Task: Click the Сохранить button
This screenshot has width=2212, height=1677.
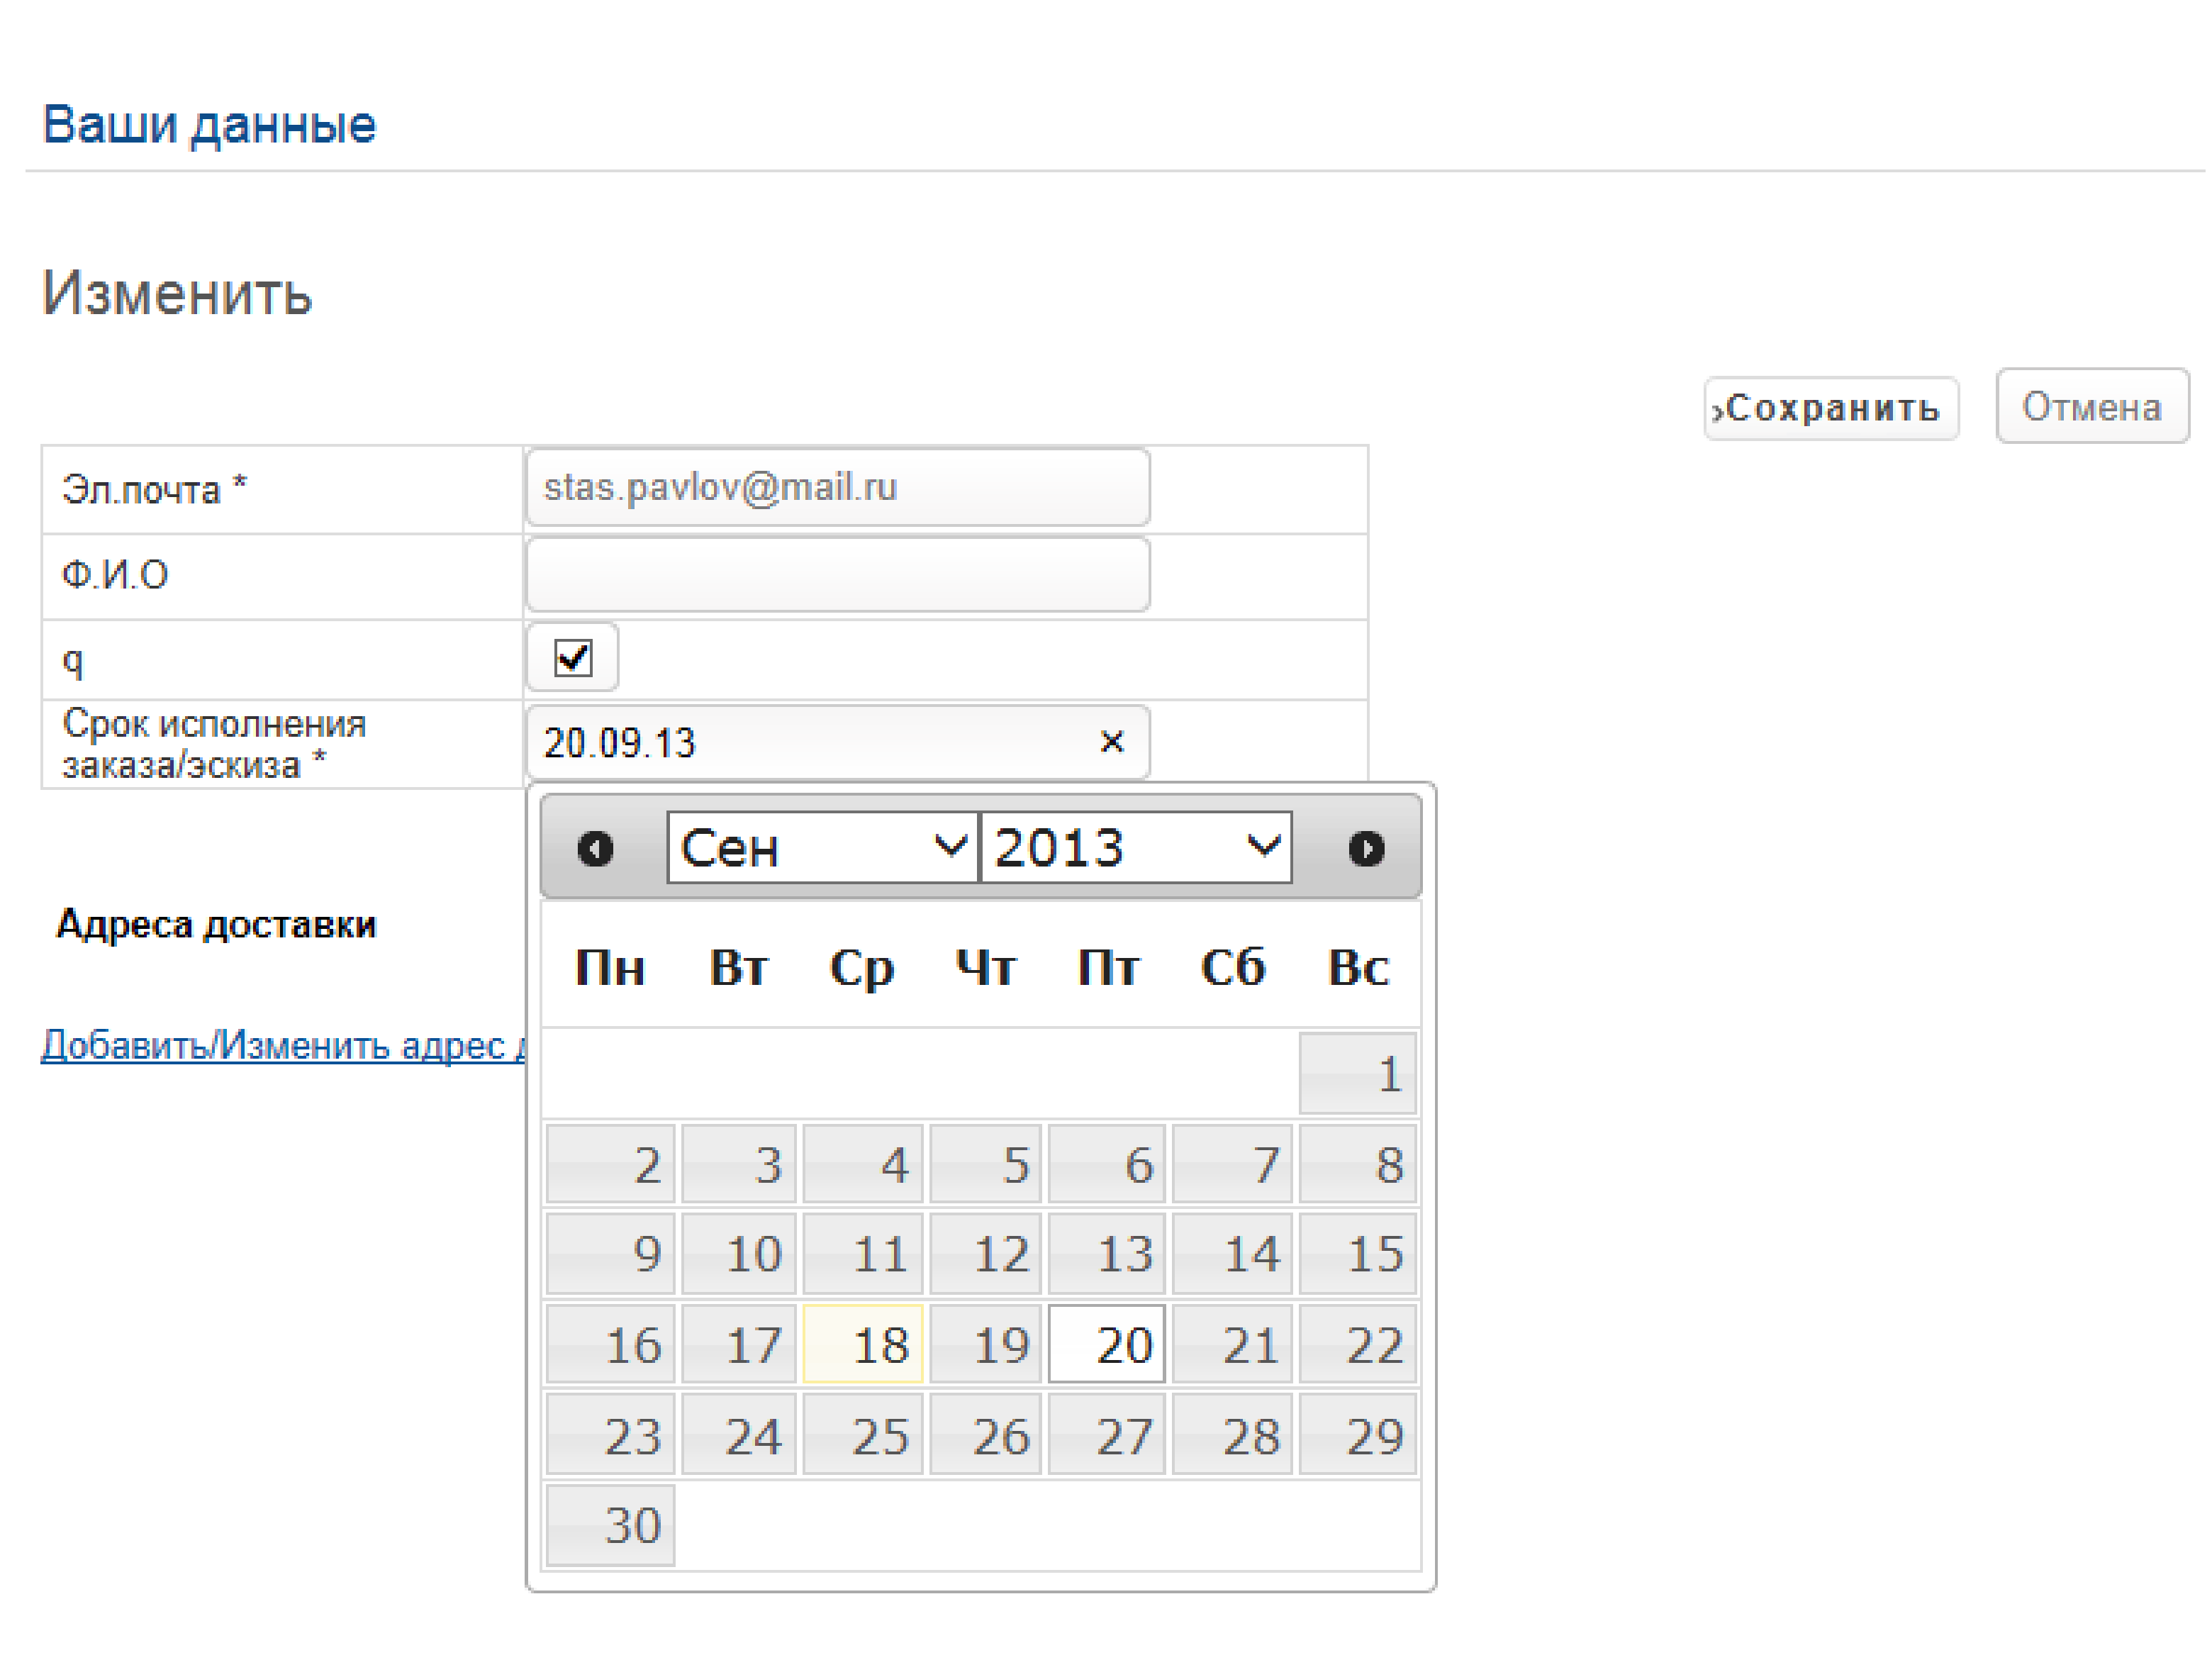Action: (1830, 408)
